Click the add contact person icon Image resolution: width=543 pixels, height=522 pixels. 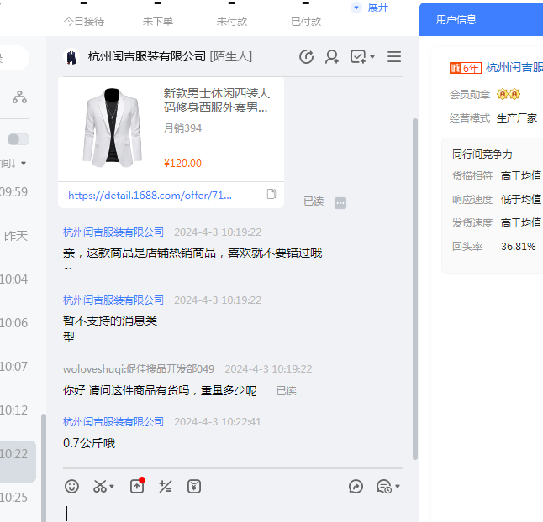[x=332, y=57]
